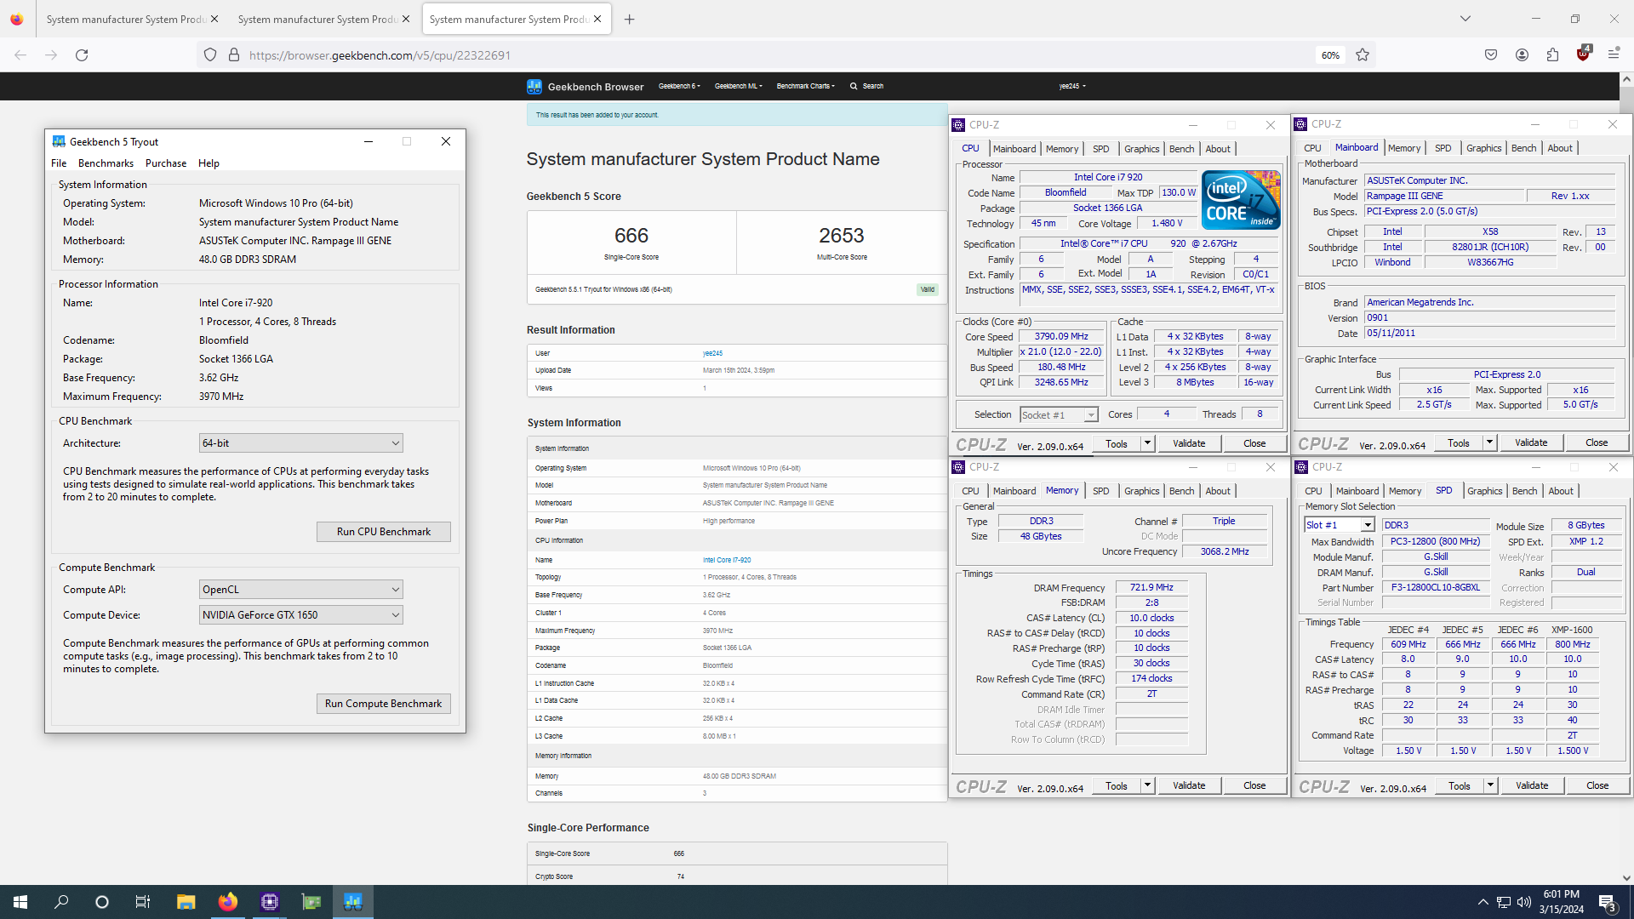
Task: Open the Purchase menu
Action: pos(166,163)
